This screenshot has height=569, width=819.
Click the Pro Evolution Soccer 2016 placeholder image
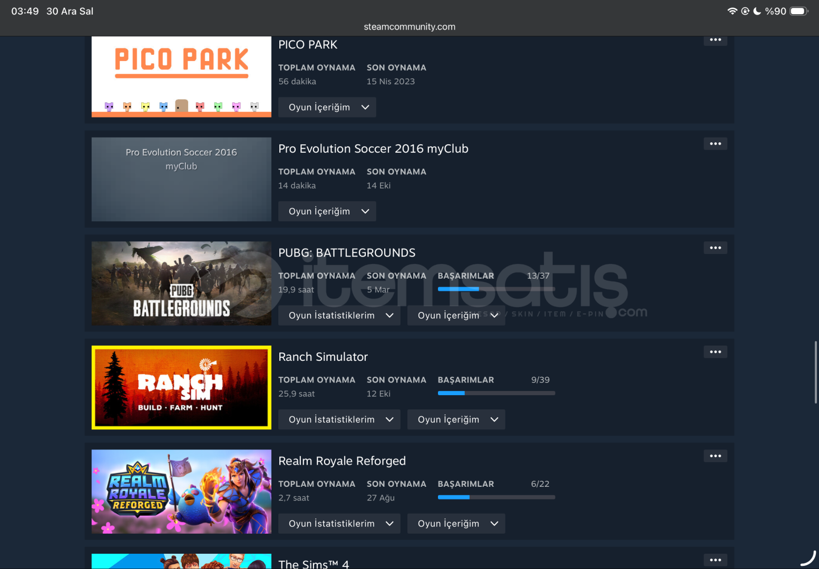pos(181,179)
